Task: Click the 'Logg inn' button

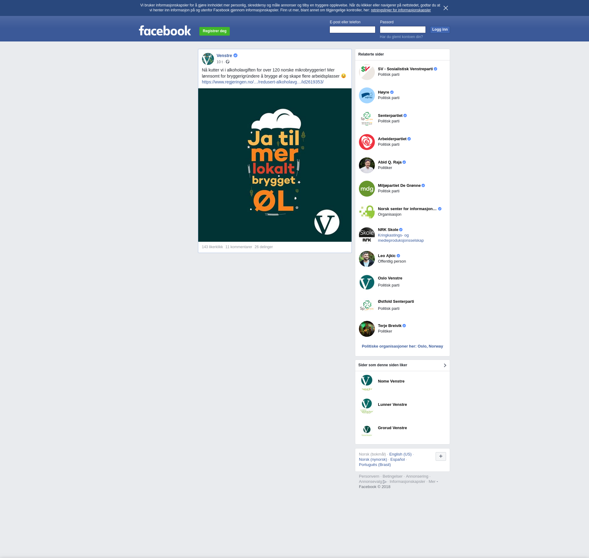Action: 440,29
